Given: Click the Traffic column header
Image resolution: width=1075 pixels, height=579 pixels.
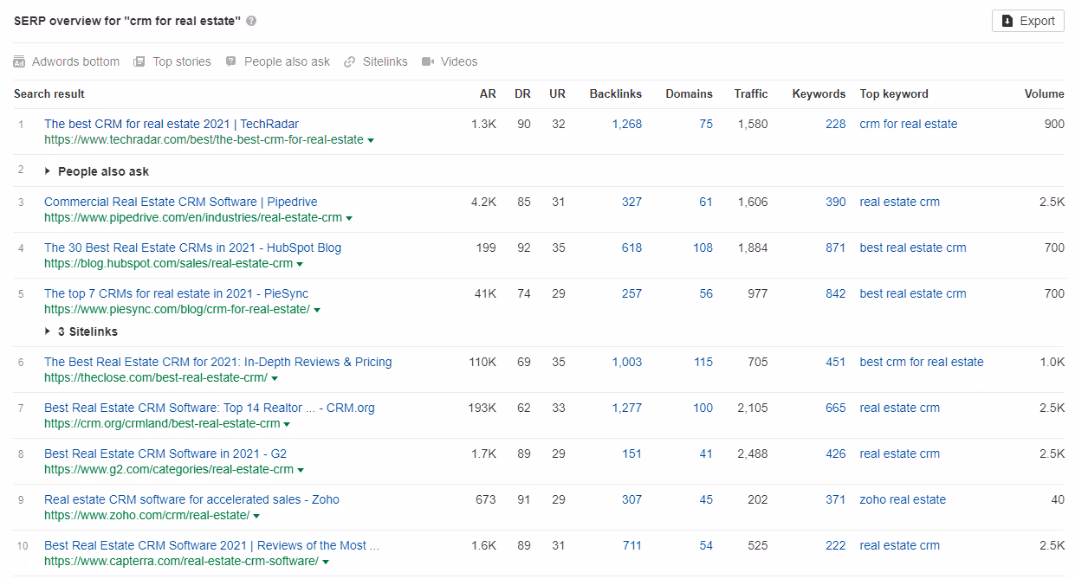Looking at the screenshot, I should point(751,93).
